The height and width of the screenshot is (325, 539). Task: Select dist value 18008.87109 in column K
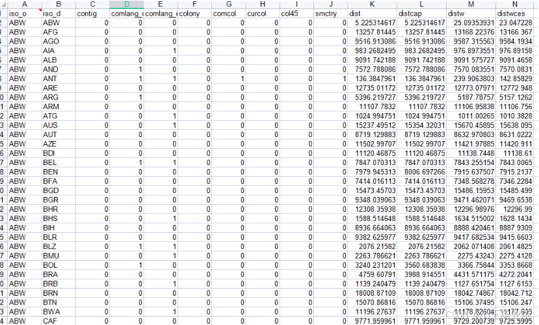[x=372, y=293]
